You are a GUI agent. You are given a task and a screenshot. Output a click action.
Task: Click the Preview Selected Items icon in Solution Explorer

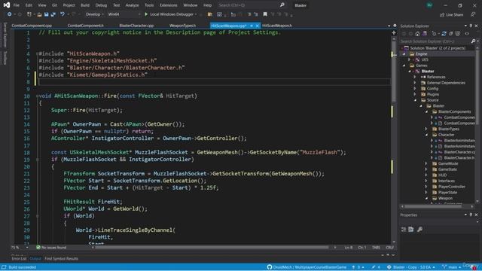pos(467,33)
